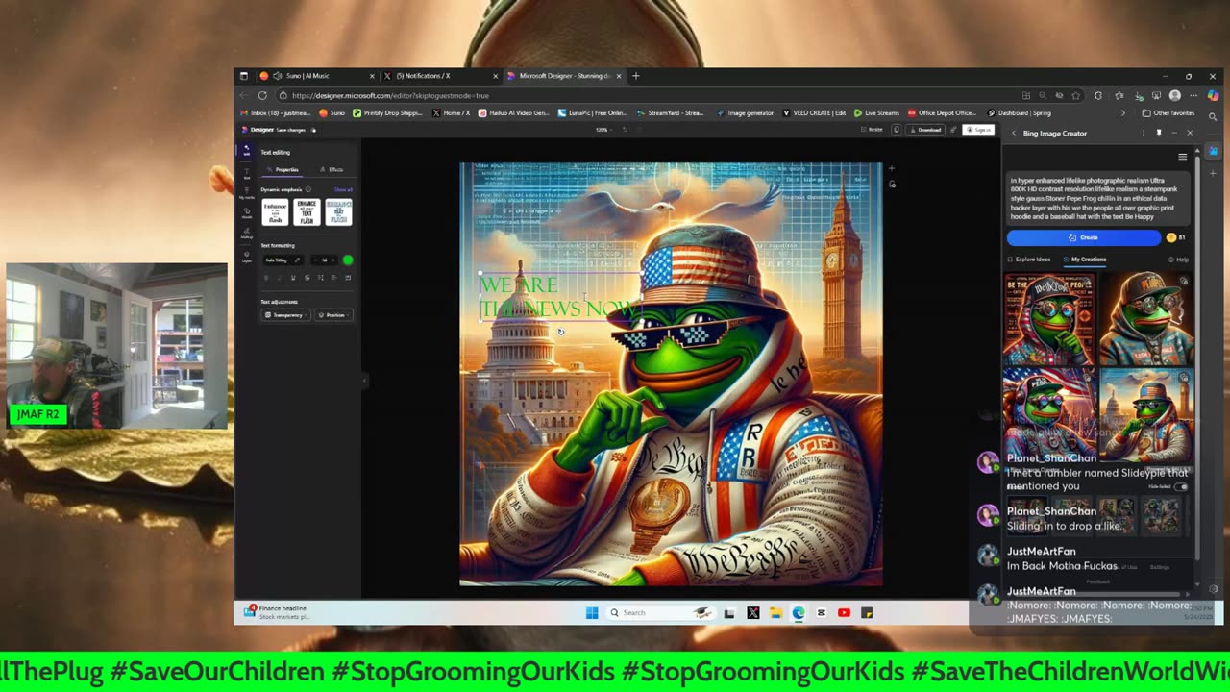This screenshot has width=1230, height=692.
Task: Refresh the current page
Action: coord(262,95)
